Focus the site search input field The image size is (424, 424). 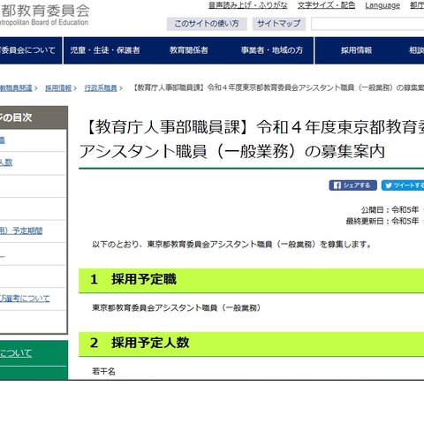click(367, 24)
